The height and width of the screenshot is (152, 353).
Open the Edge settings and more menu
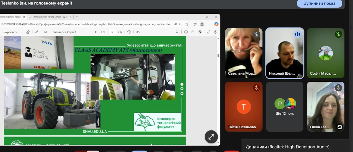tap(209, 24)
